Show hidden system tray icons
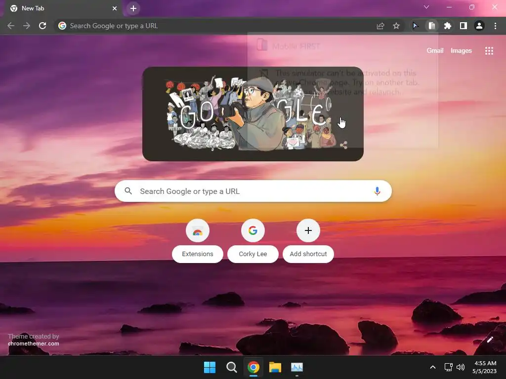Viewport: 506px width, 379px height. pos(433,367)
